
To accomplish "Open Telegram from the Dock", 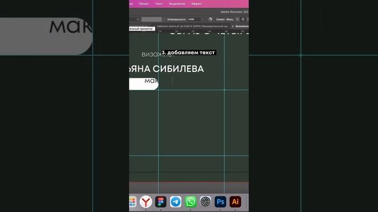I will tap(175, 201).
